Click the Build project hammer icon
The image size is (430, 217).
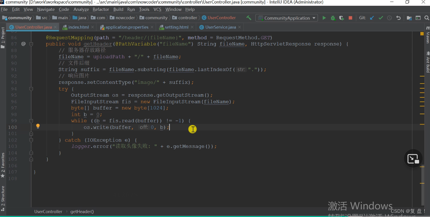coord(249,18)
